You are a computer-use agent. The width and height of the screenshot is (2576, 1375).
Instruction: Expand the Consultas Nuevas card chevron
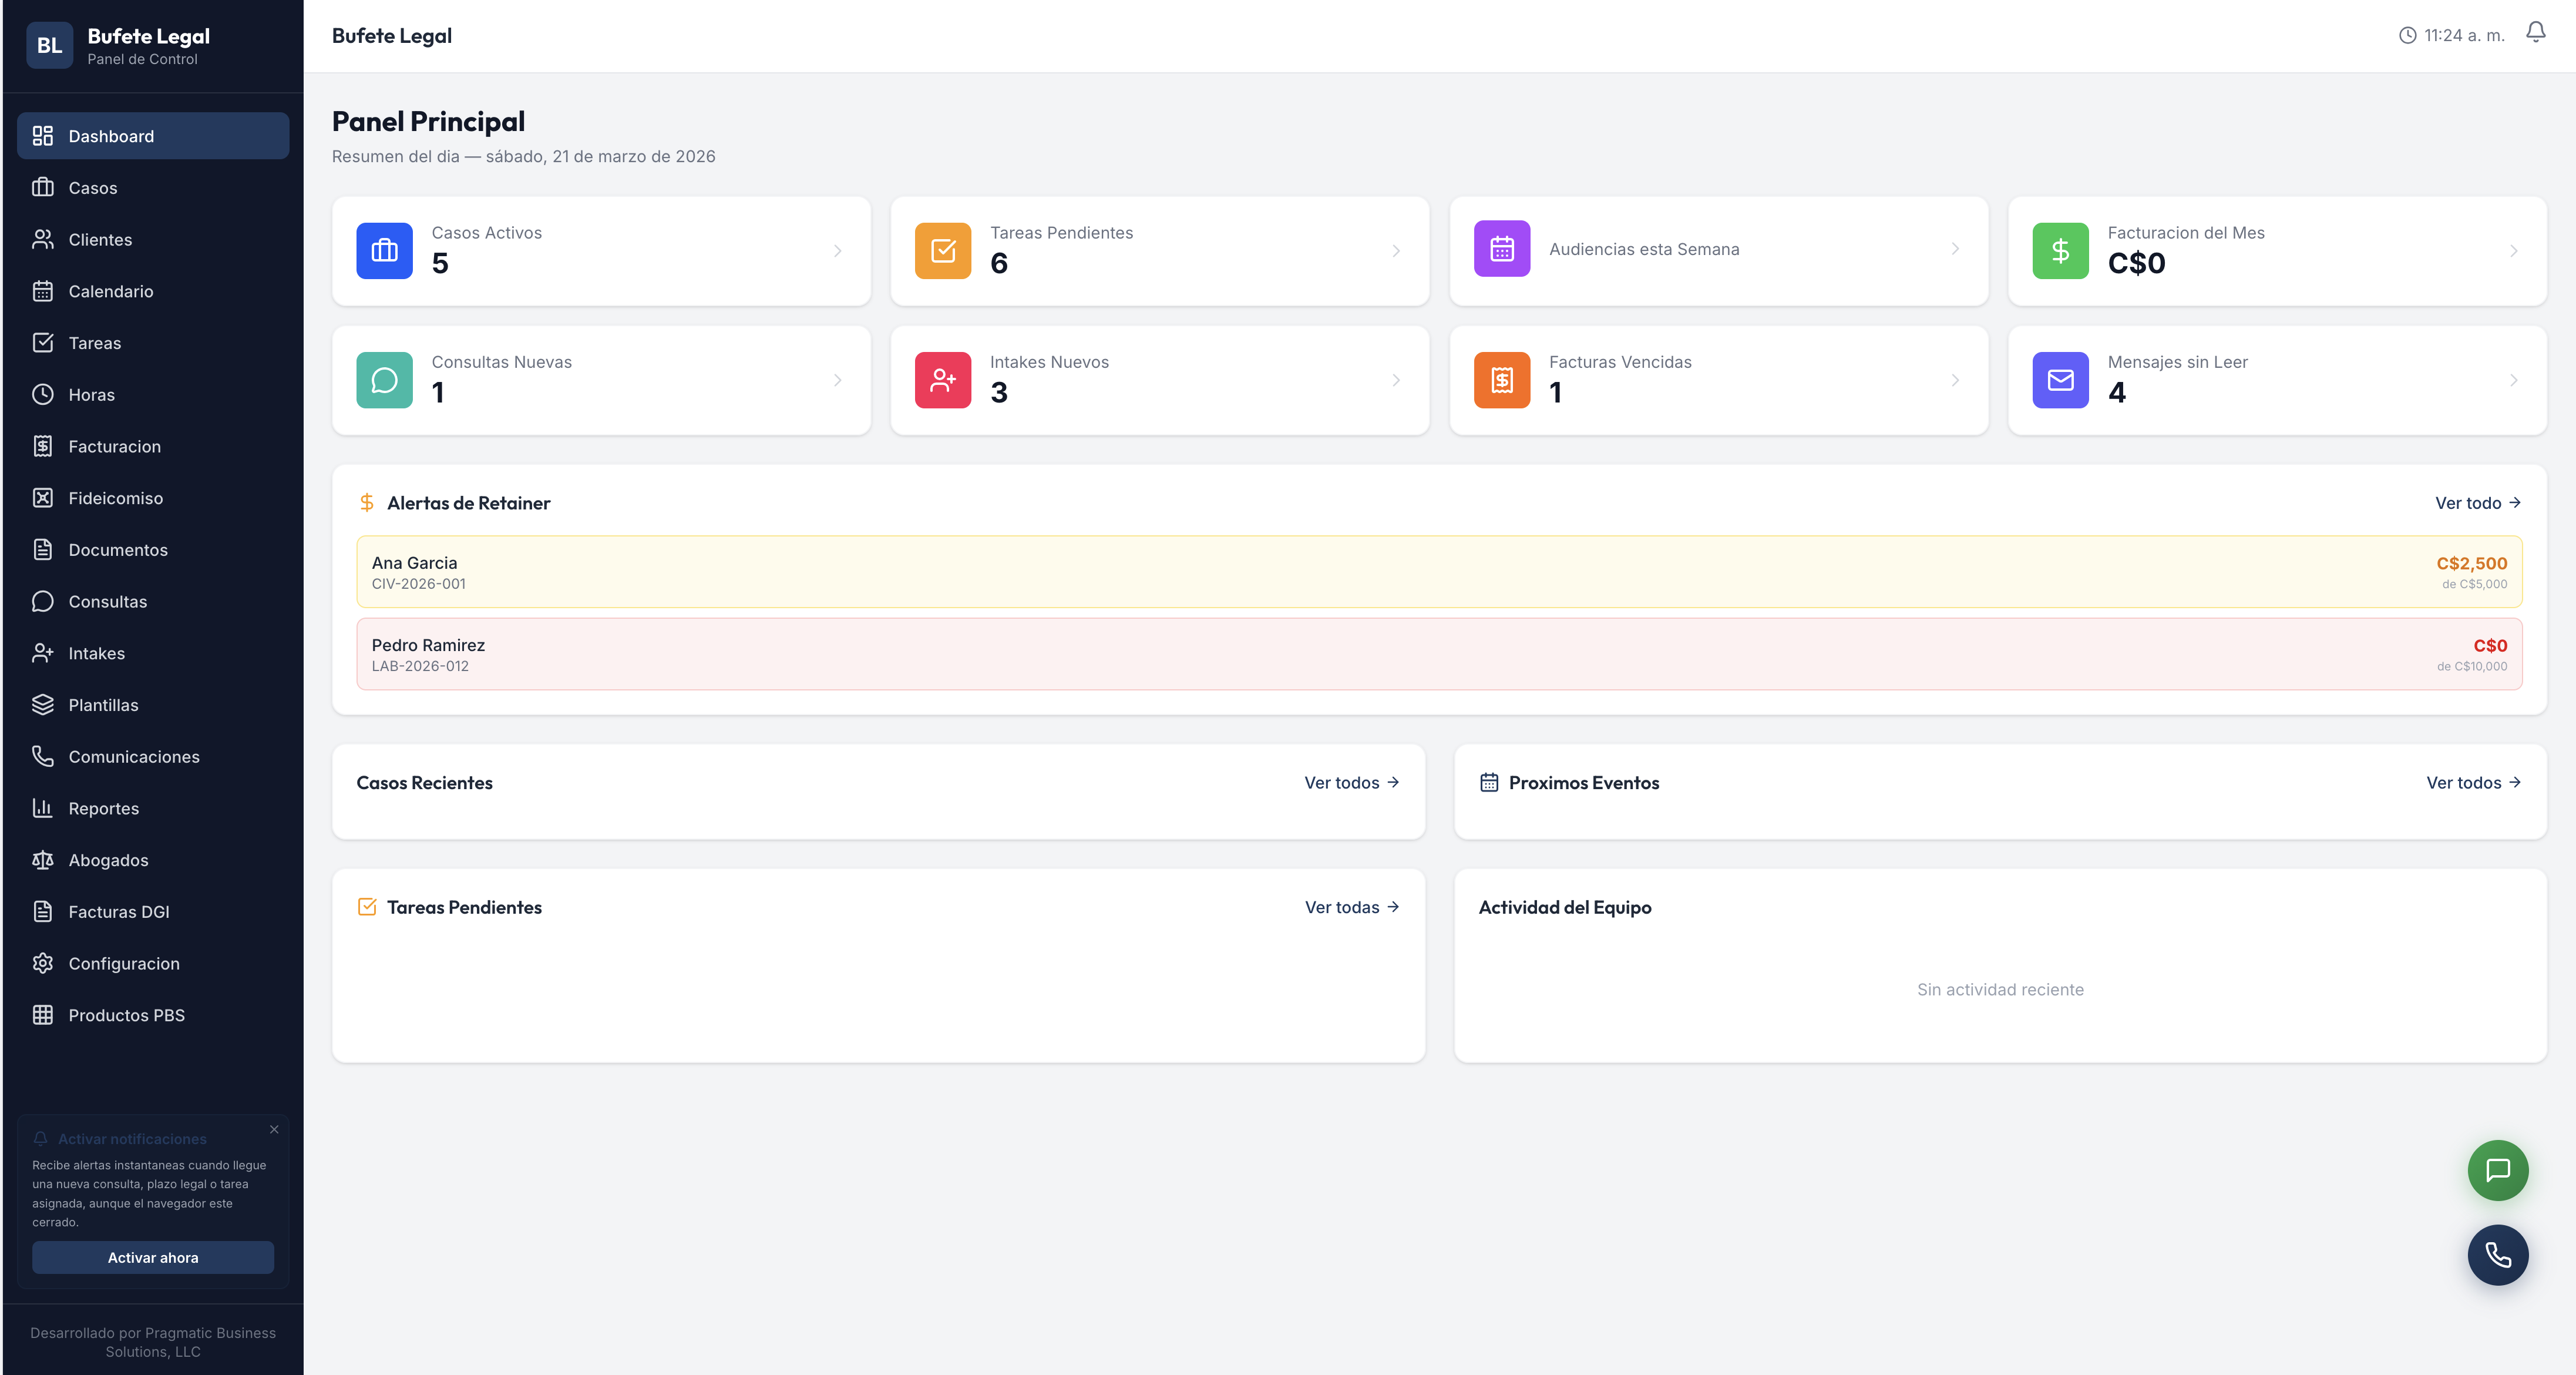tap(837, 380)
